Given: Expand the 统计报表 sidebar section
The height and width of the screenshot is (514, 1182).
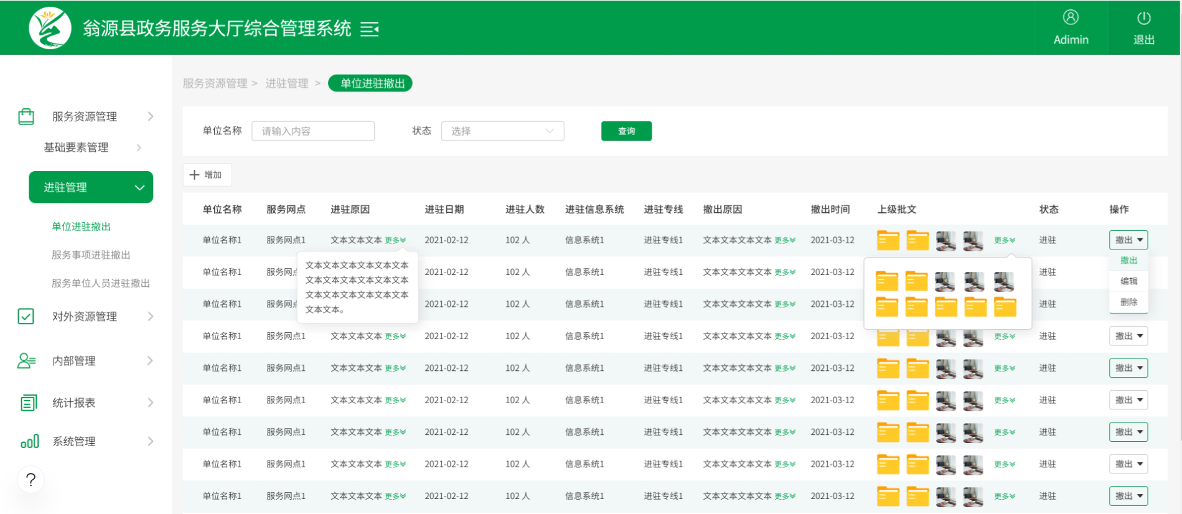Looking at the screenshot, I should pyautogui.click(x=151, y=403).
